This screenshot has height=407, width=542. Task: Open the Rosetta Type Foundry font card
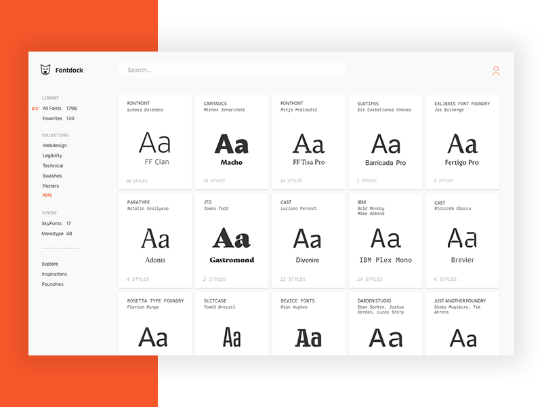tap(155, 324)
